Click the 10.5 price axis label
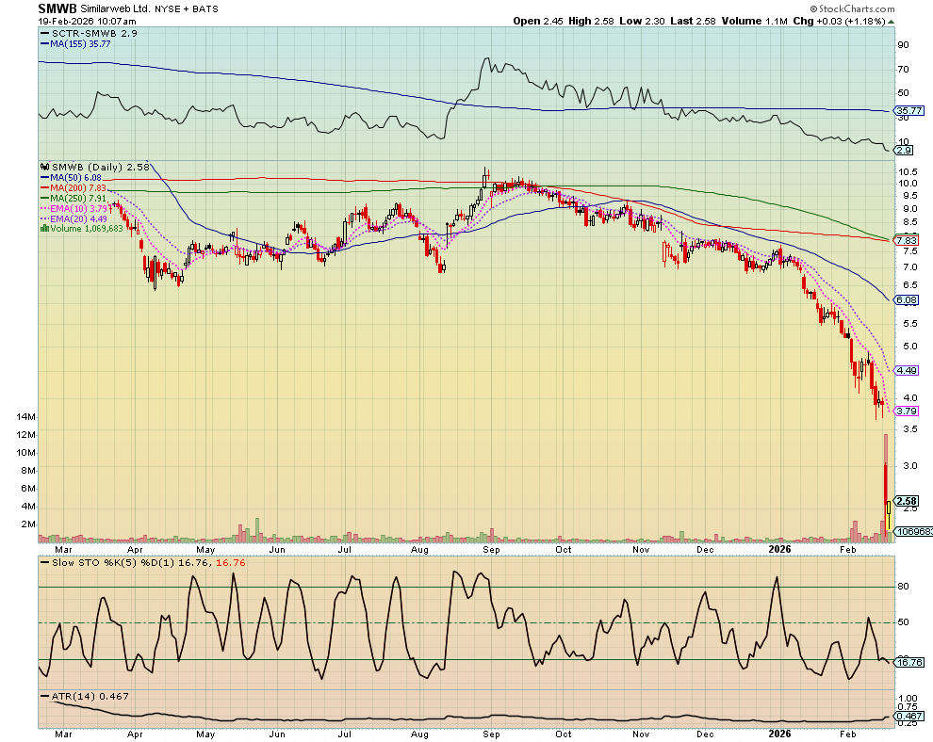933x742 pixels. [908, 171]
